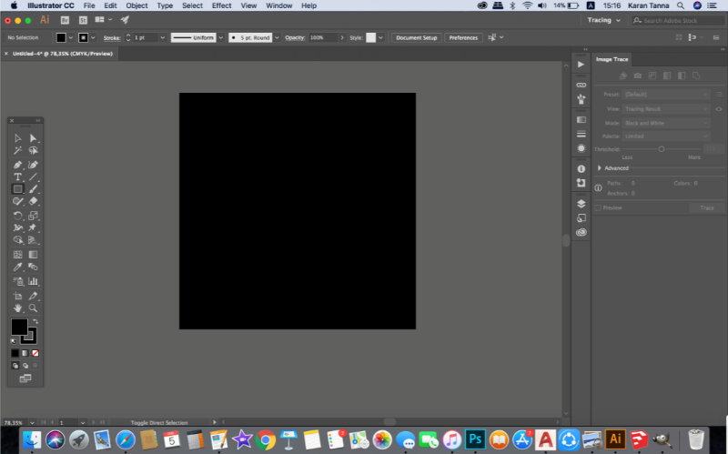
Task: Reset to default fill and stroke
Action: click(x=14, y=342)
